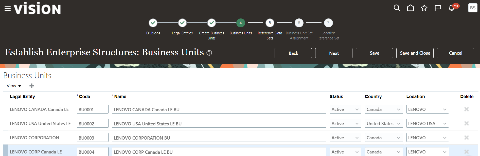Open Location dropdown for BU0001 row
This screenshot has width=480, height=156.
tap(428, 109)
